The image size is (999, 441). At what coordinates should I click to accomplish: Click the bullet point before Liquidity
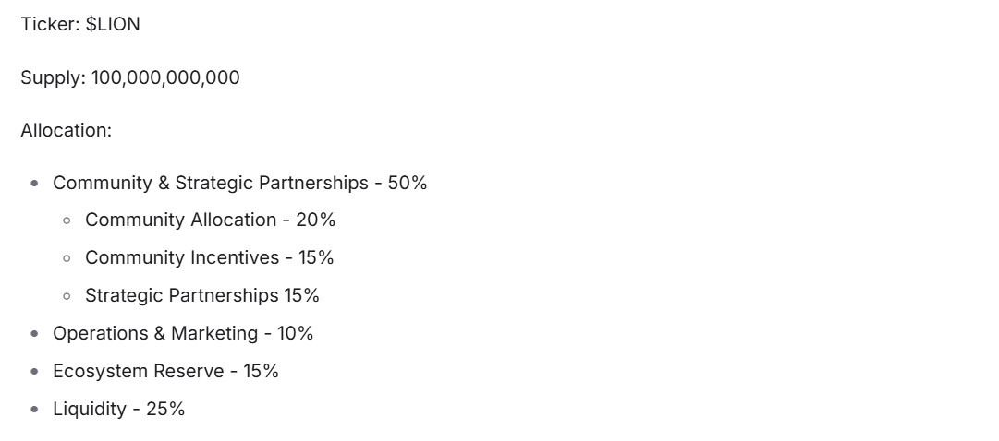35,410
